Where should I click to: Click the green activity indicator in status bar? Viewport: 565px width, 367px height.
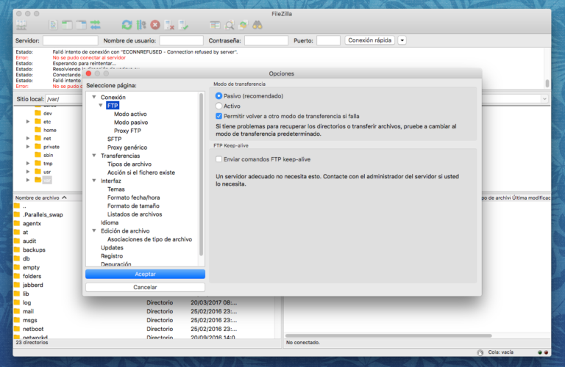(540, 352)
